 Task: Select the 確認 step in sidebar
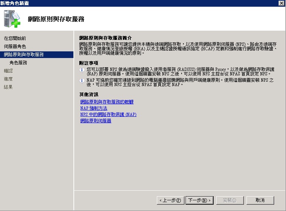8,71
